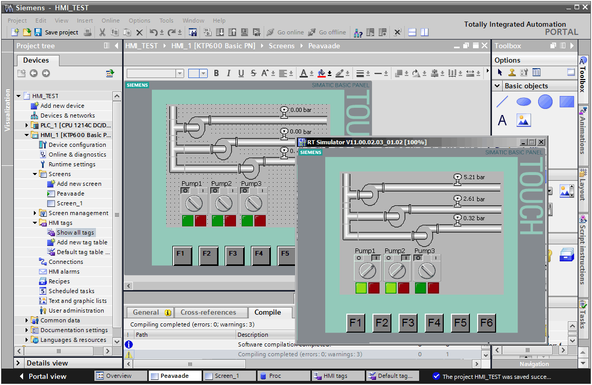Viewport: 592px width, 385px height.
Task: Select the Ellipse basic object
Action: 524,102
